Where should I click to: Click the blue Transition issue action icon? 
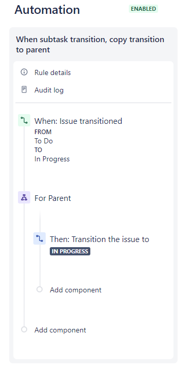[40, 238]
